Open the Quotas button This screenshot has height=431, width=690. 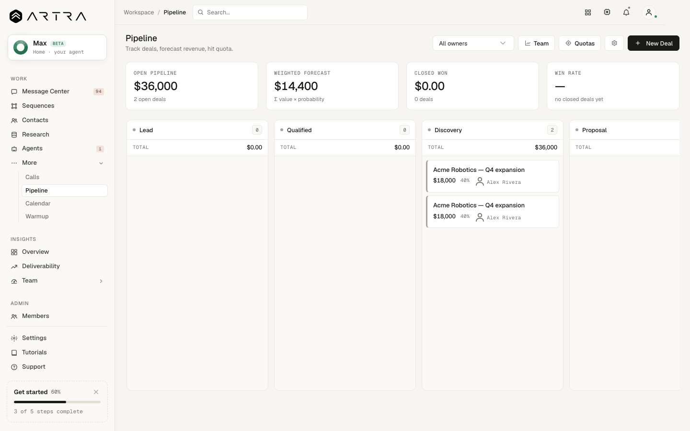click(580, 43)
